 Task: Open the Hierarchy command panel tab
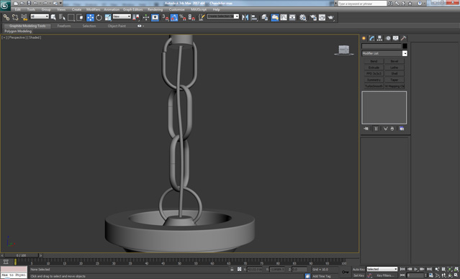[x=379, y=38]
